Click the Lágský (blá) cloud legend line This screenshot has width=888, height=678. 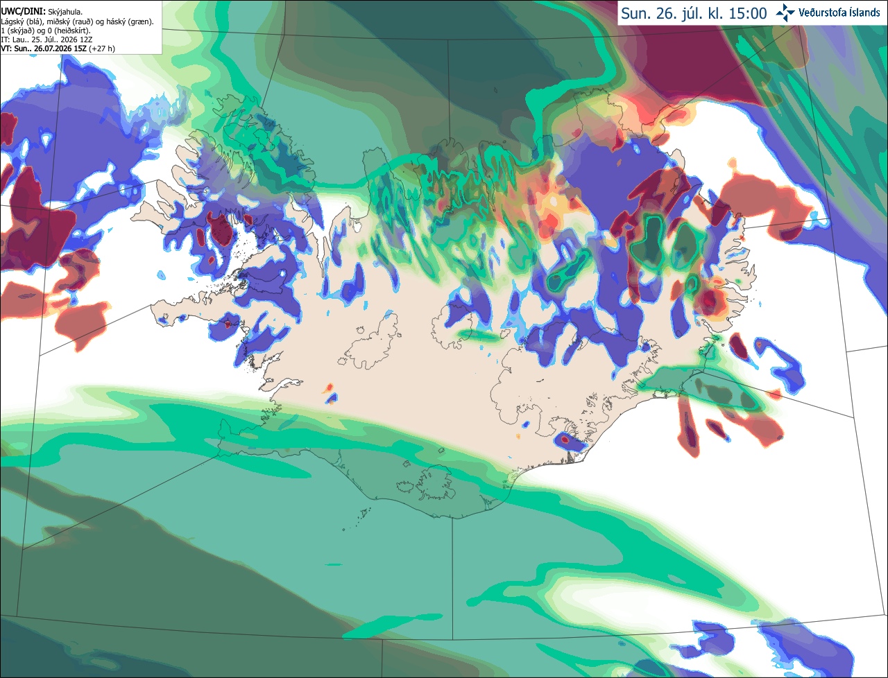[x=77, y=21]
